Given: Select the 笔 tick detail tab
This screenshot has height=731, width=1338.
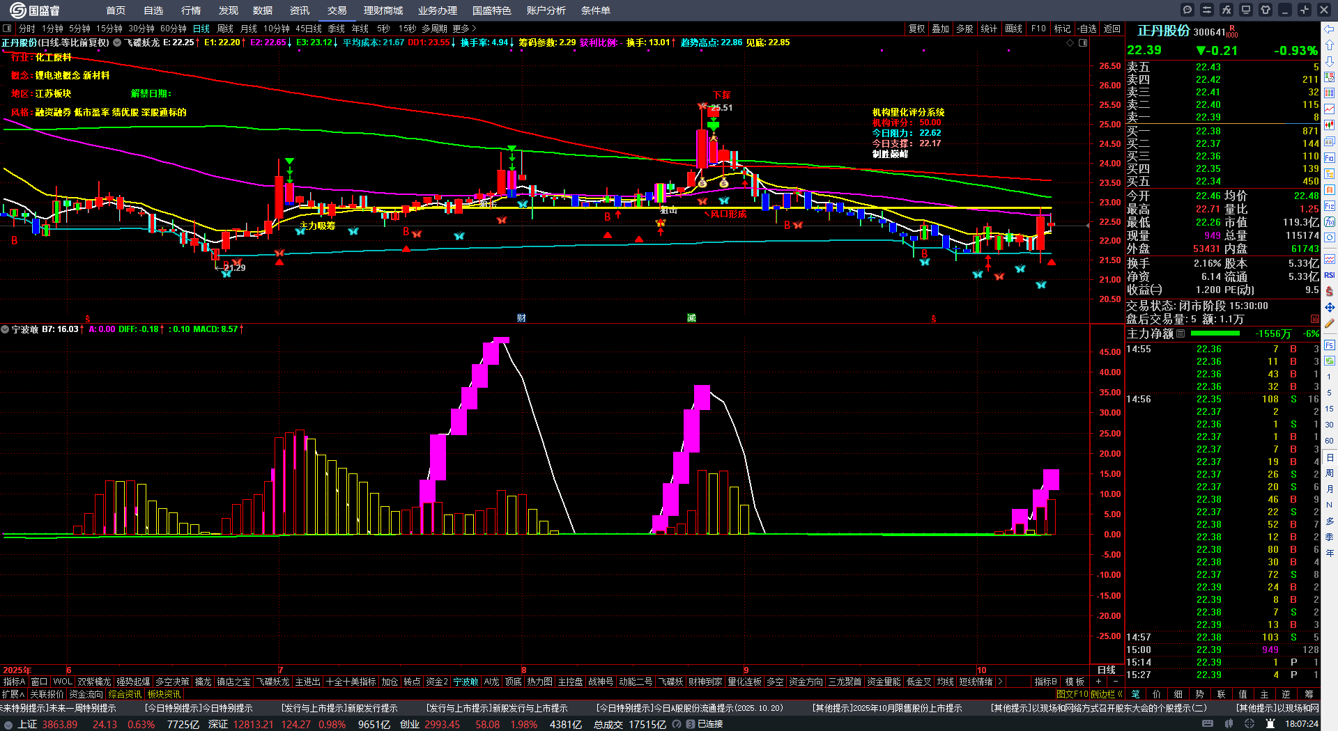Looking at the screenshot, I should (1135, 694).
